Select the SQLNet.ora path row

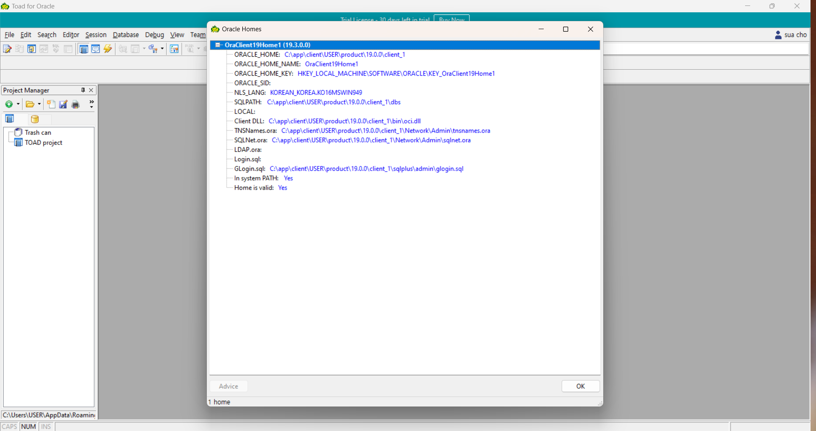click(x=352, y=140)
